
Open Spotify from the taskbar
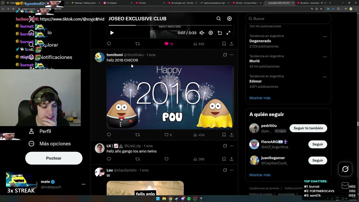click(189, 199)
